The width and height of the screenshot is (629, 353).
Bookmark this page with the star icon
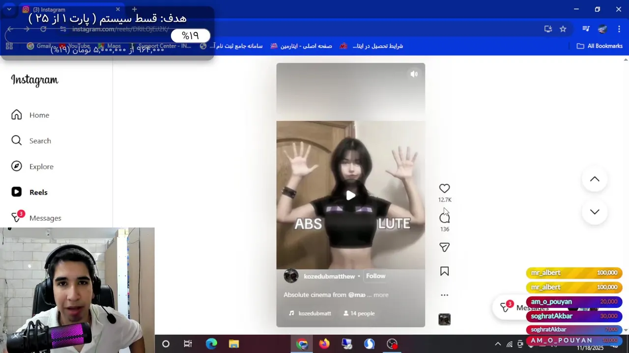[x=563, y=29]
